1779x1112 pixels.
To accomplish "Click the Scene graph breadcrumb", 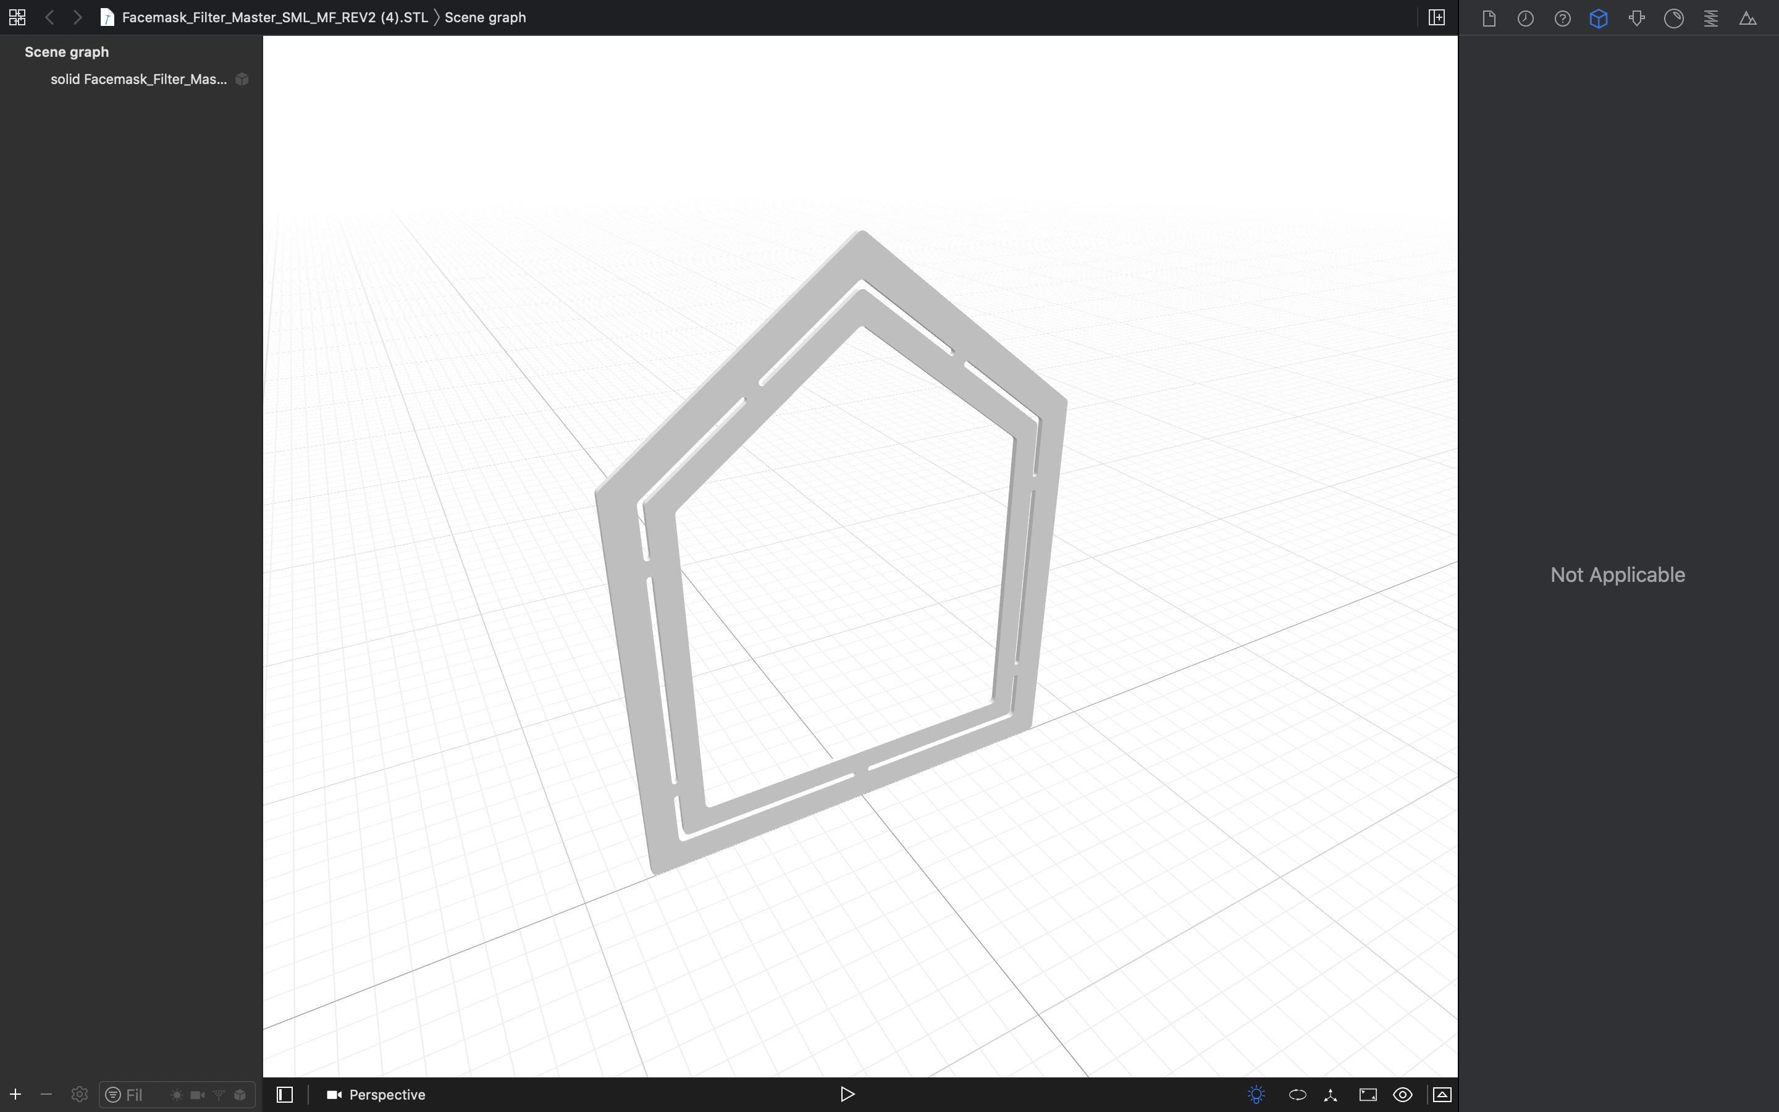I will click(485, 18).
